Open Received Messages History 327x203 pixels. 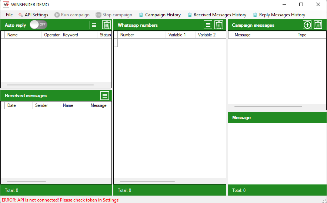(217, 15)
